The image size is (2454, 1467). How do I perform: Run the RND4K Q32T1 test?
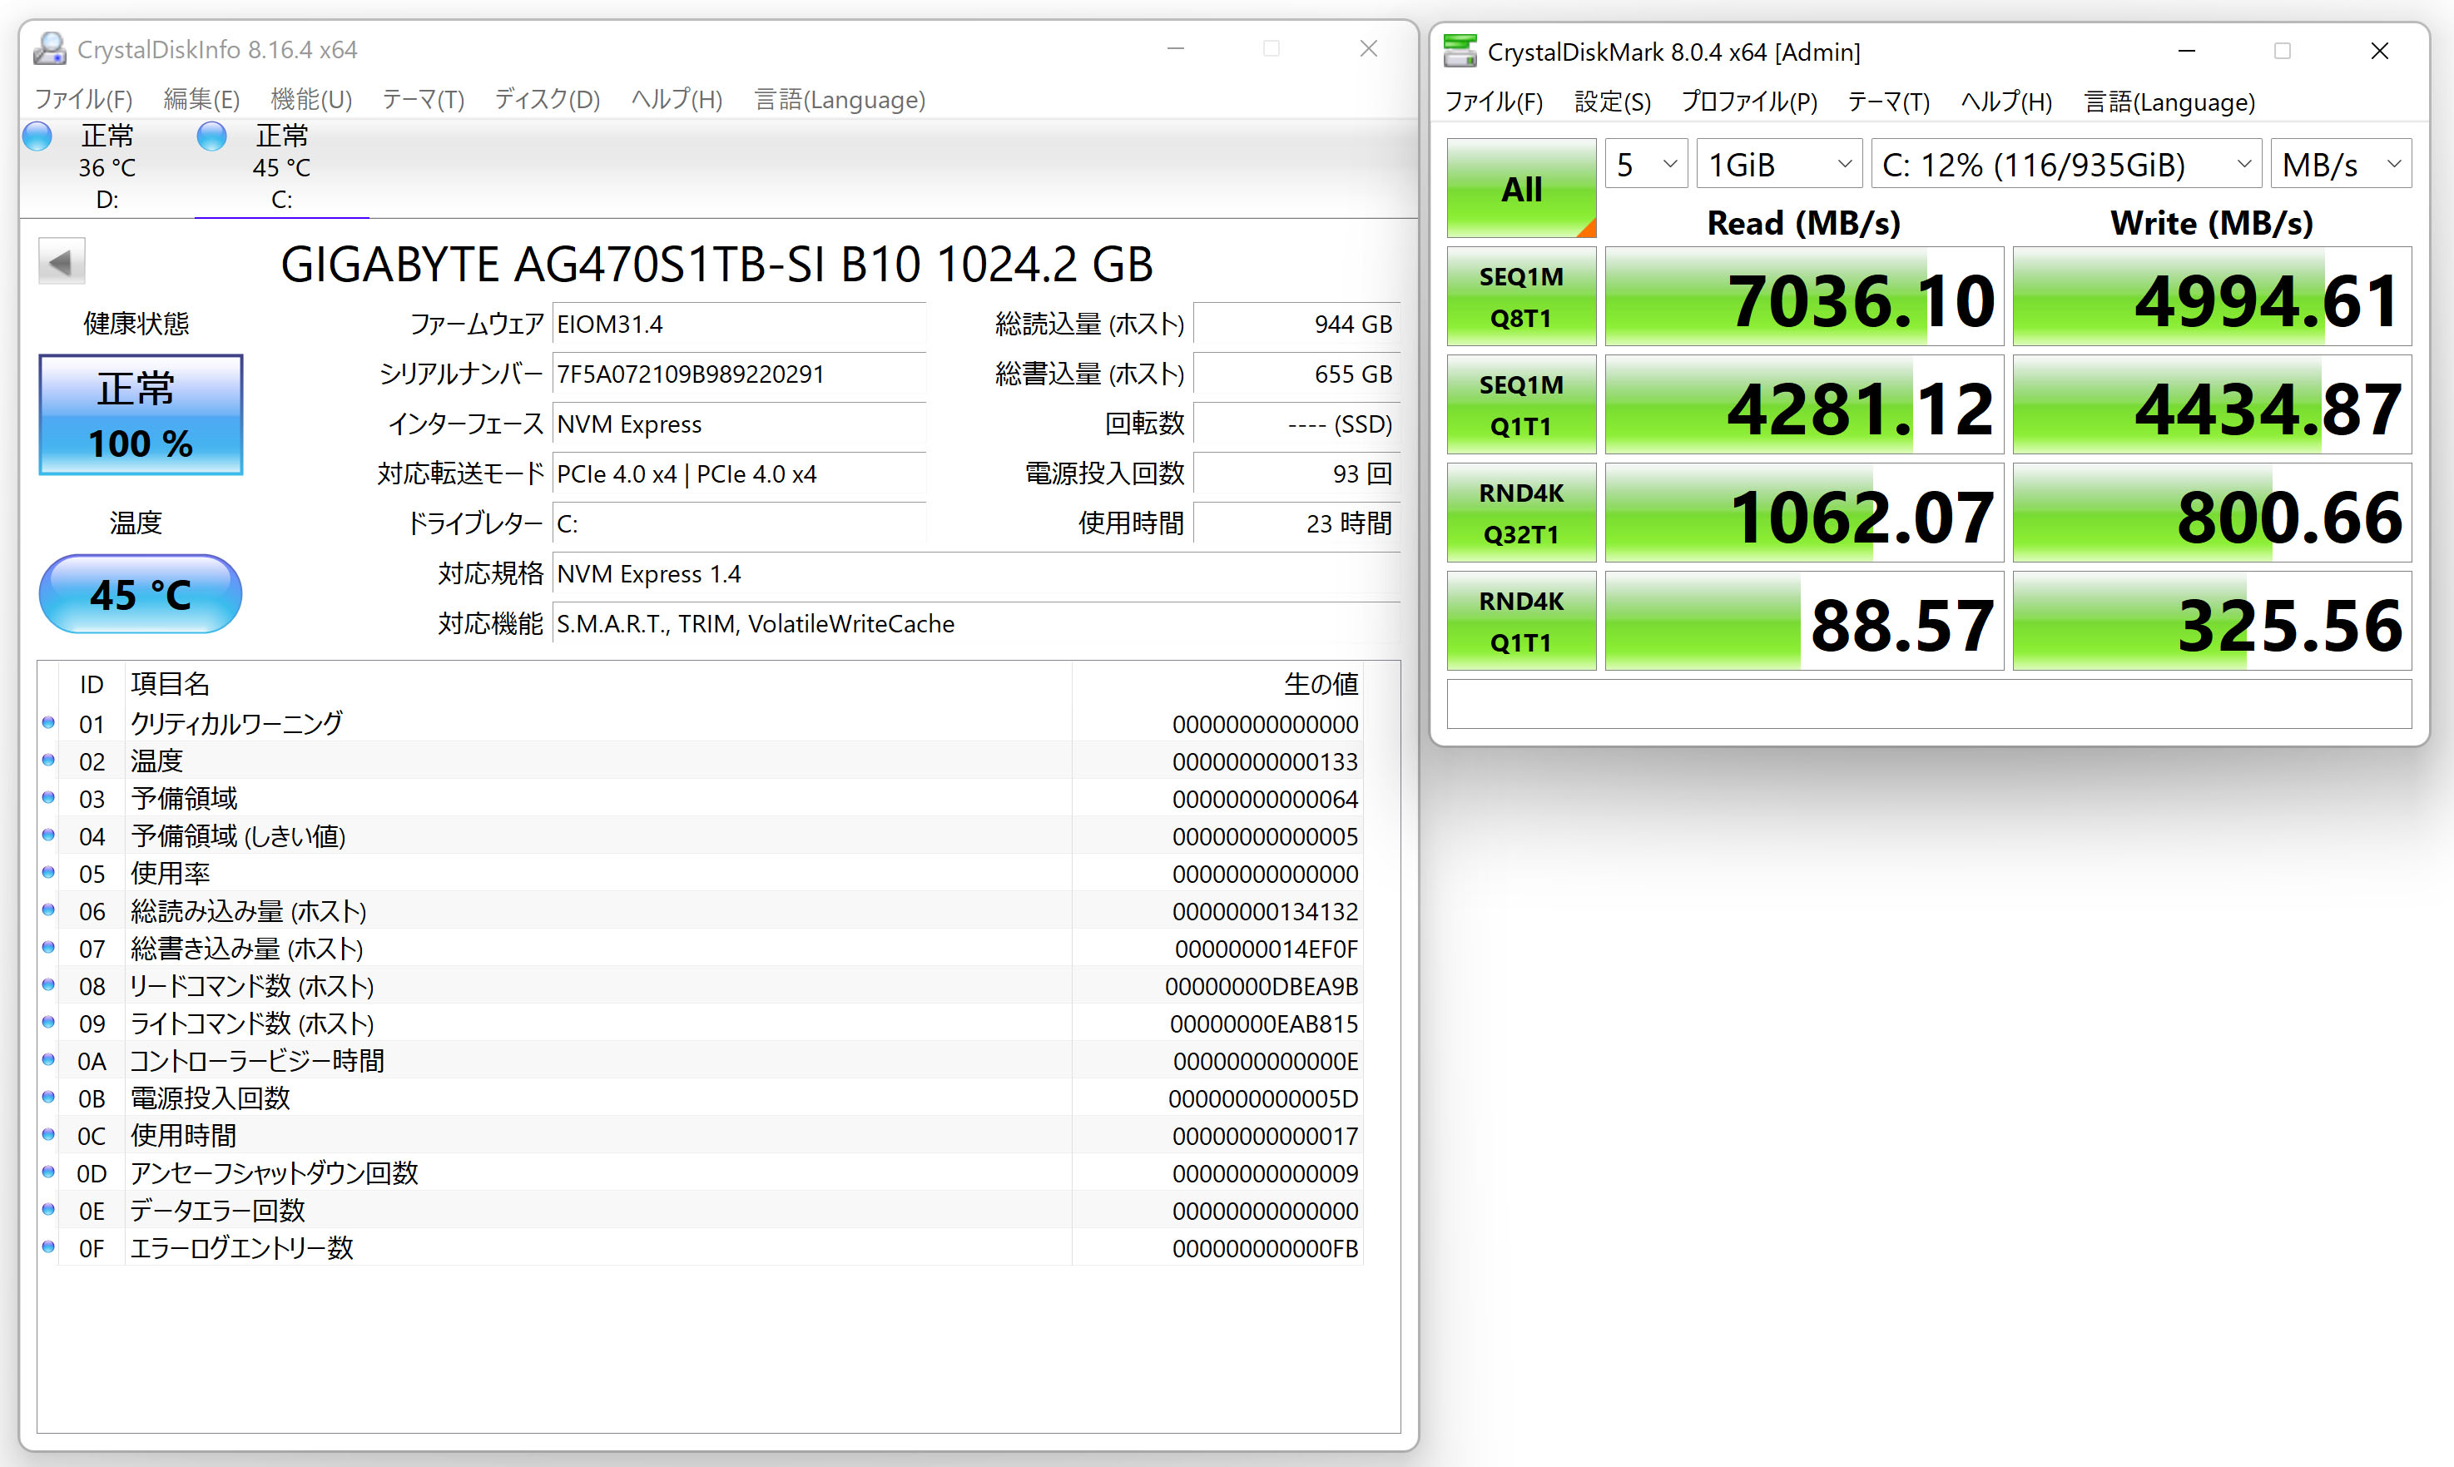coord(1521,513)
